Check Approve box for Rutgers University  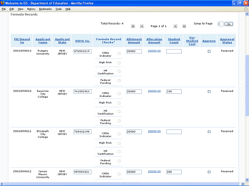click(x=209, y=51)
